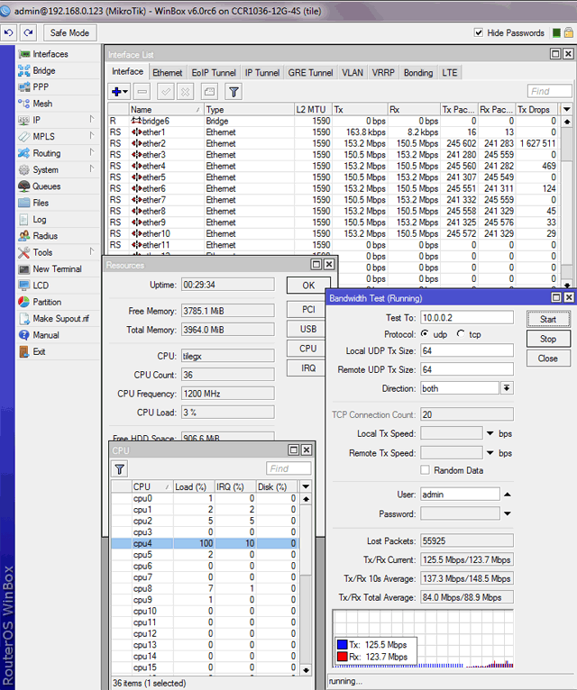Enable the Random Data checkbox

tap(425, 470)
